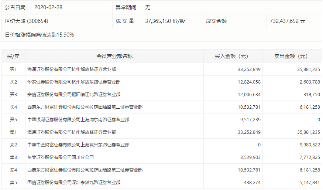Image resolution: width=323 pixels, height=190 pixels.
Task: Open 中国银河证券上海浦东南路证券营业部 link
Action: click(x=78, y=120)
